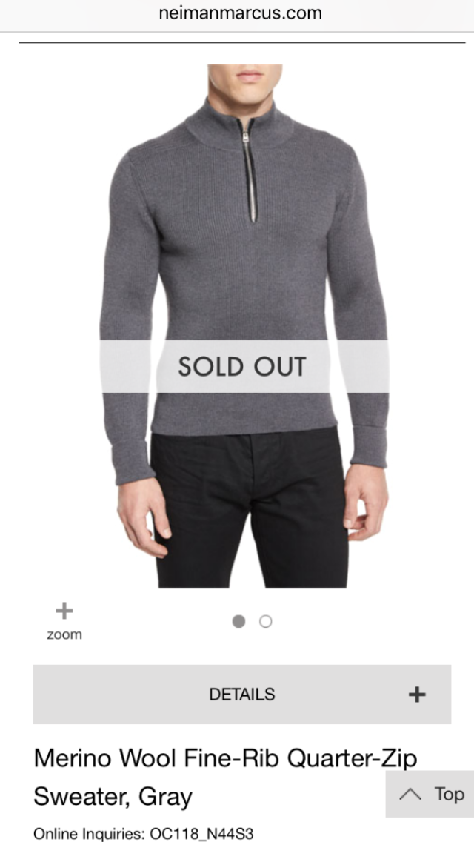This screenshot has height=842, width=474.
Task: Click the SOLD OUT banner text
Action: [242, 366]
